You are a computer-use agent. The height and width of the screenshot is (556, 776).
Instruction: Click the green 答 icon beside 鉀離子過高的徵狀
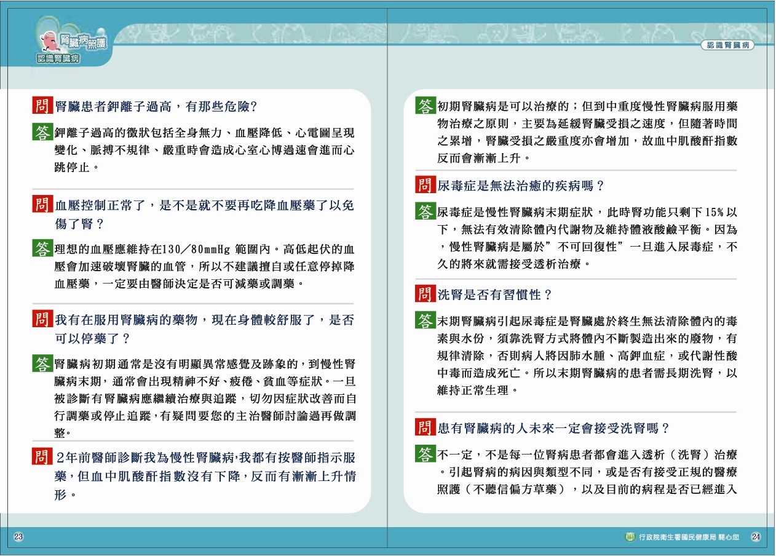click(42, 132)
